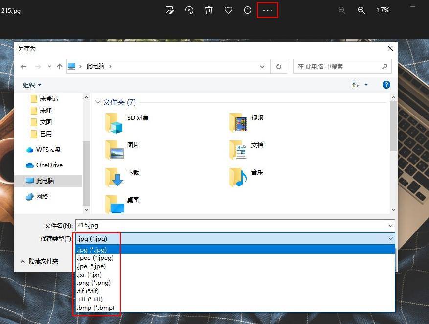Open help with the question mark
429x324 pixels.
(386, 85)
